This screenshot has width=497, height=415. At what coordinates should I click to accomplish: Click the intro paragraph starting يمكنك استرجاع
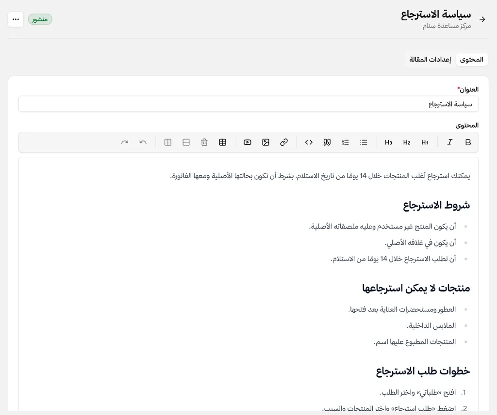[x=320, y=176]
